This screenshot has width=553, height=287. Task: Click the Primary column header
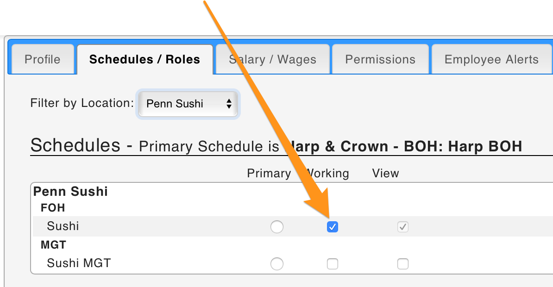click(x=269, y=173)
